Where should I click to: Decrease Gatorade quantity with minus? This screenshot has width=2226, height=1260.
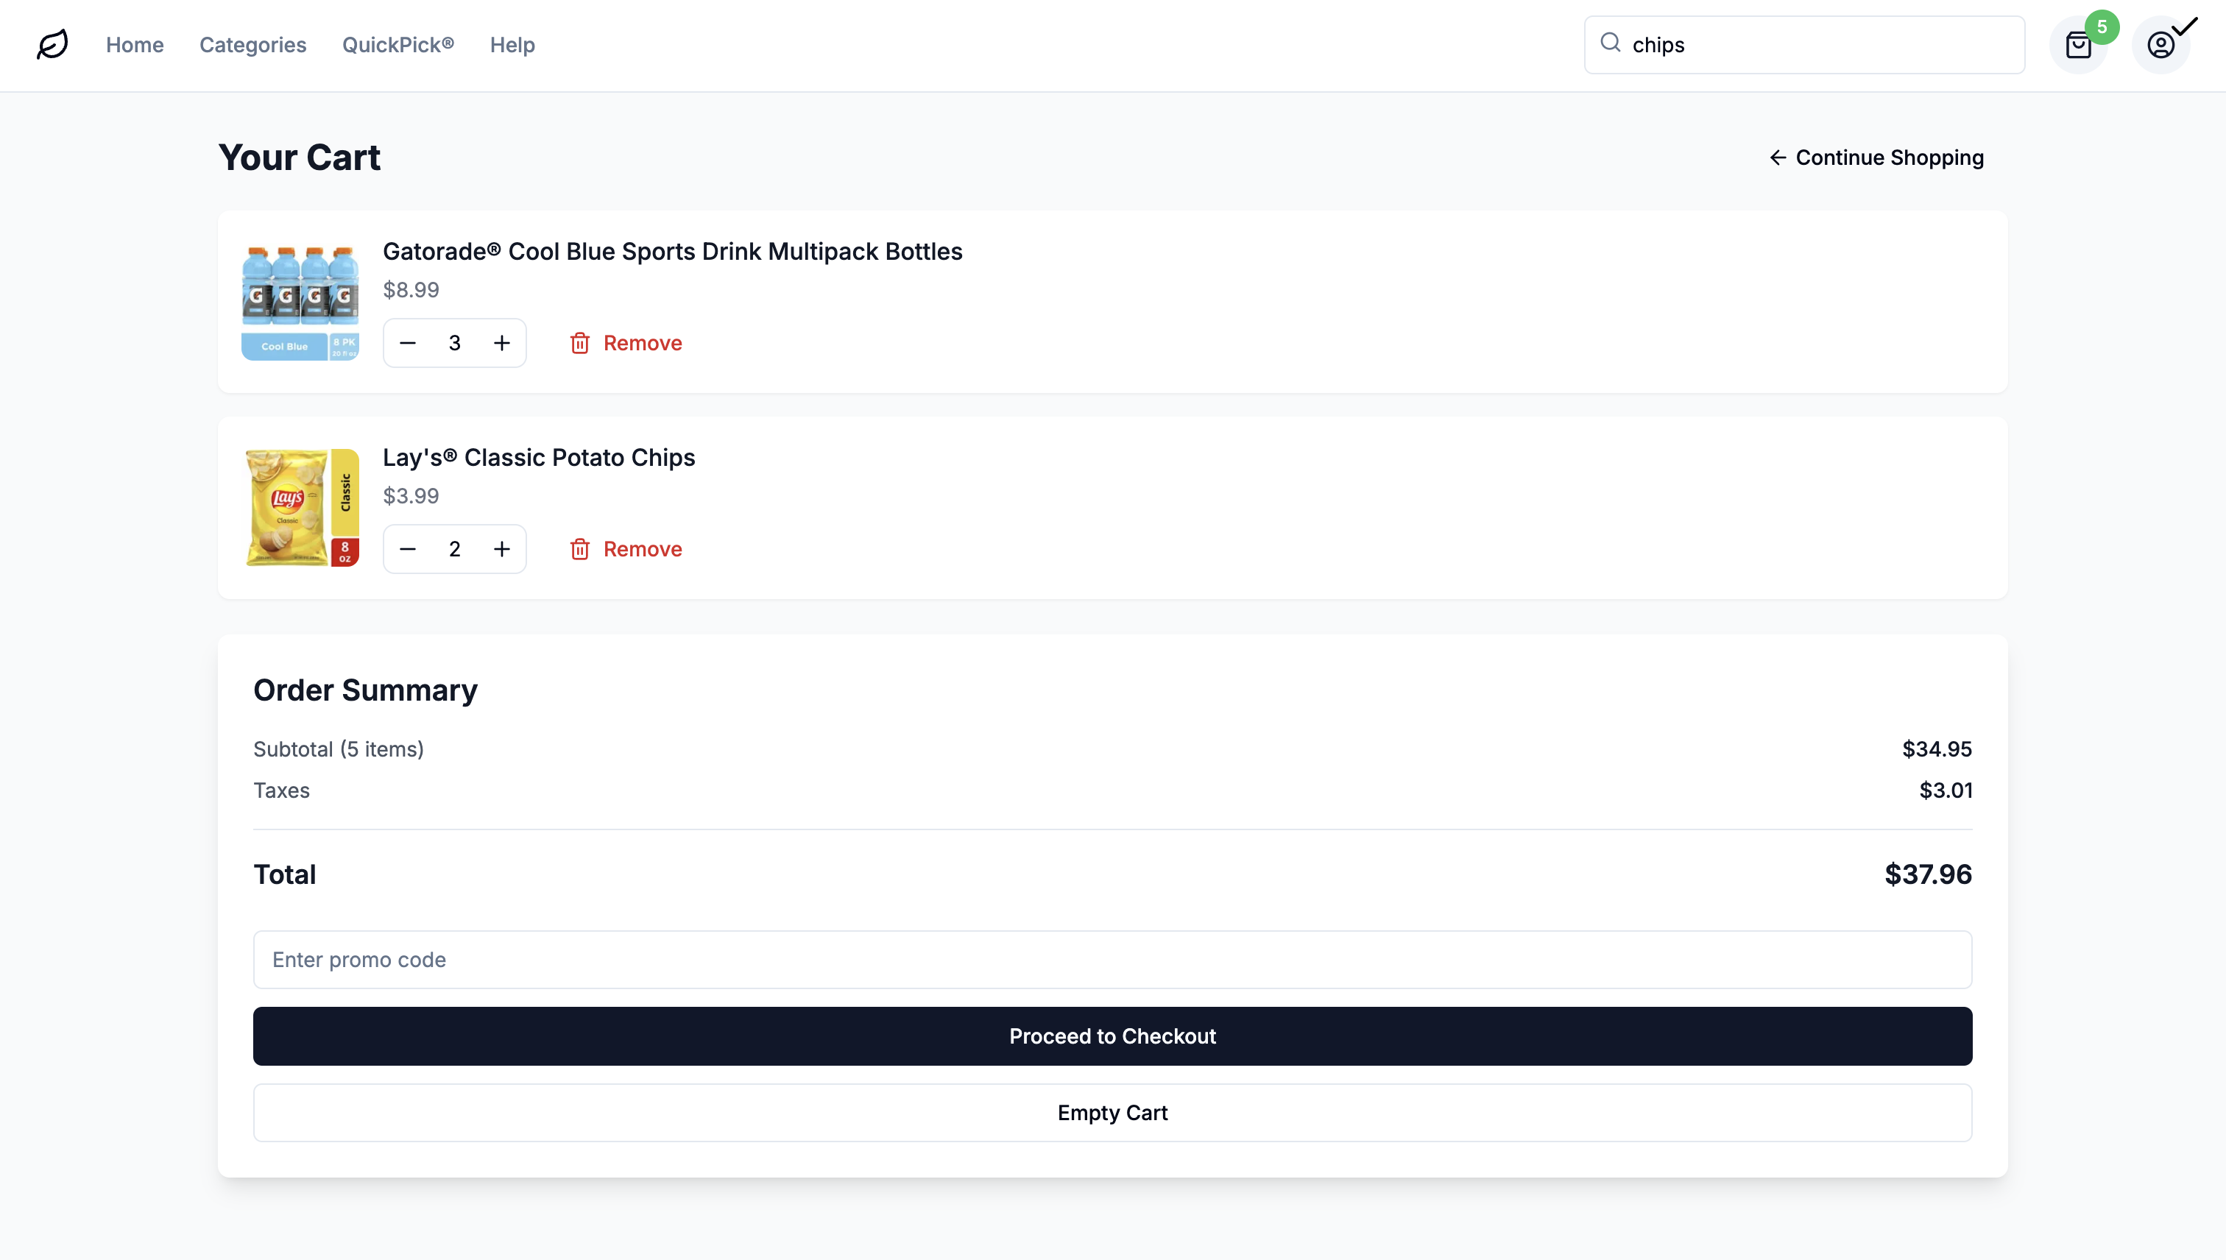[408, 343]
